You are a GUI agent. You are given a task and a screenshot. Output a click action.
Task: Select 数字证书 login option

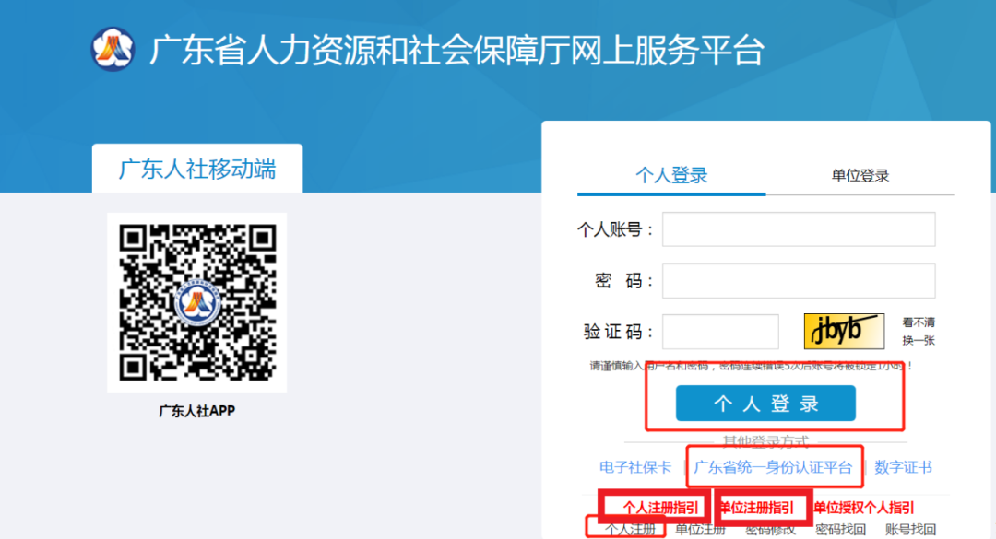coord(903,467)
